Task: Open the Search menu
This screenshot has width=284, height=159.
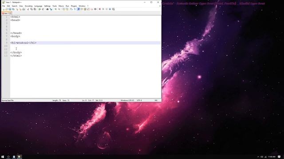Action: tap(15, 6)
